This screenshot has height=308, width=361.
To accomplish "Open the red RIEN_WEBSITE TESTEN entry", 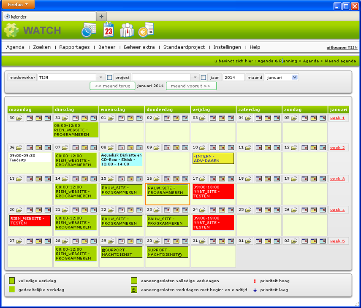I will tap(30, 221).
